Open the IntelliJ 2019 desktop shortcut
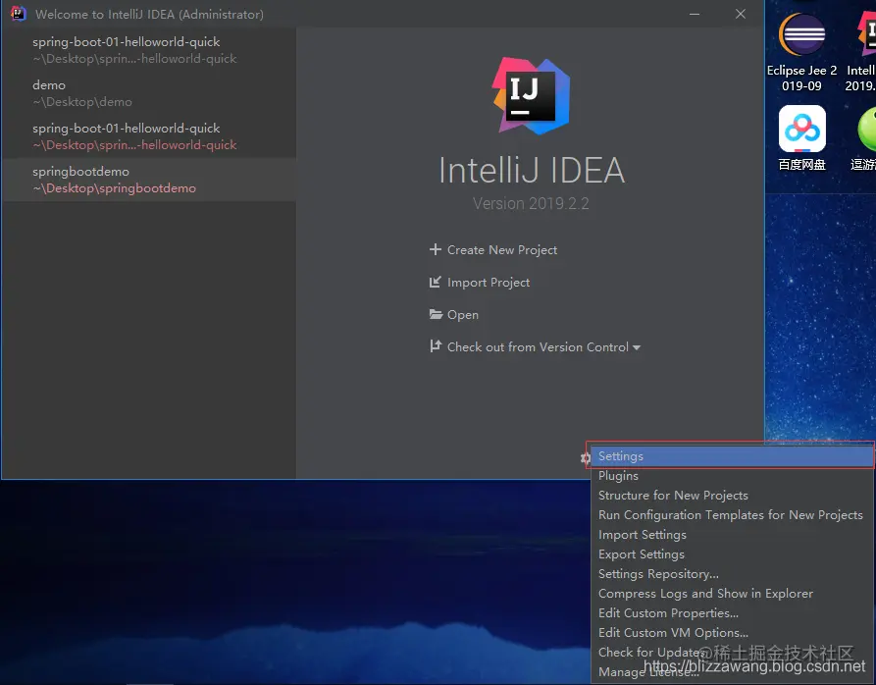The image size is (876, 685). pos(863,53)
